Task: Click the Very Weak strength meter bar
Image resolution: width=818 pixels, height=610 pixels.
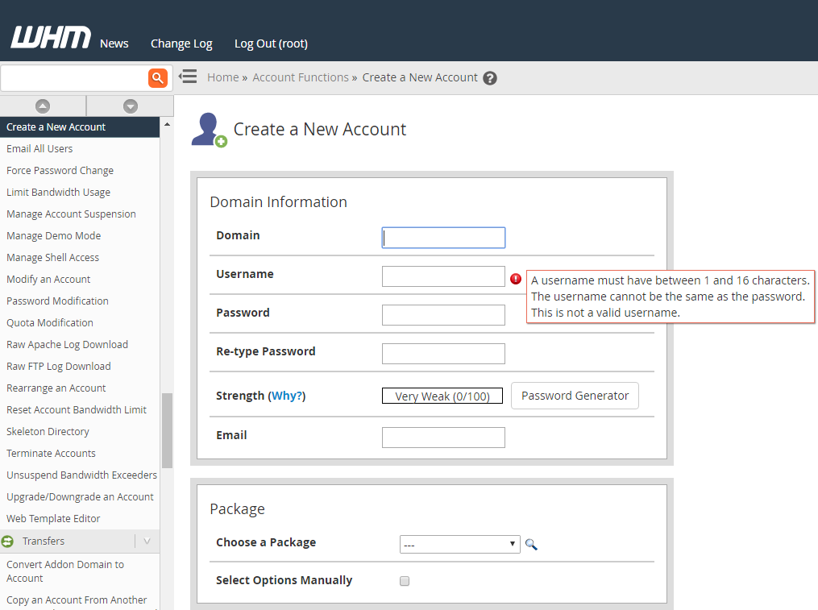Action: pos(442,396)
